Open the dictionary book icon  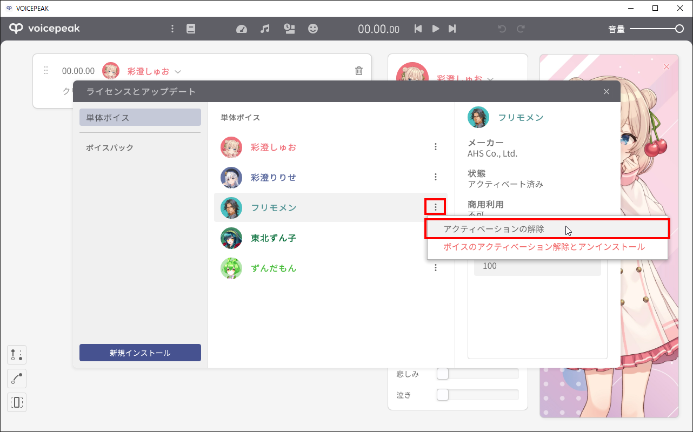(x=191, y=29)
